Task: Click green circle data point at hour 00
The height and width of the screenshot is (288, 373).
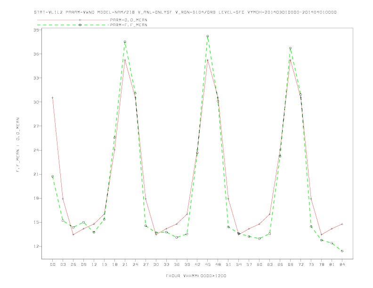Action: point(53,176)
